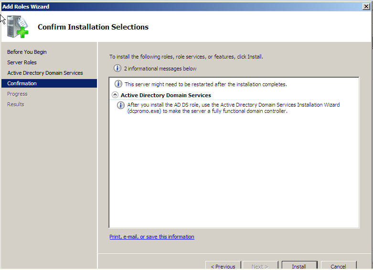This screenshot has height=270, width=373.
Task: Click 'This server might need to be restarted' text
Action: coord(206,84)
